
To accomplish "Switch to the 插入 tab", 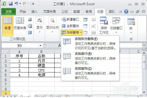I will [34, 12].
